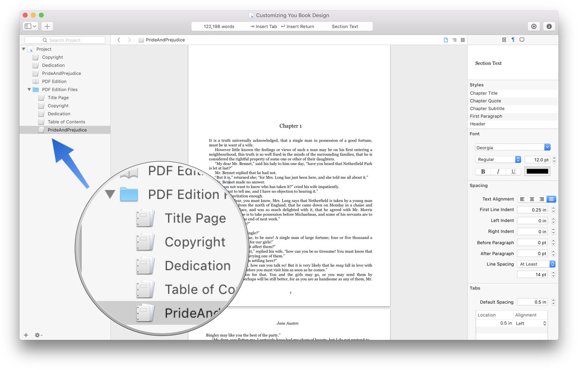The height and width of the screenshot is (370, 578).
Task: Select the Project root item
Action: pyautogui.click(x=65, y=49)
